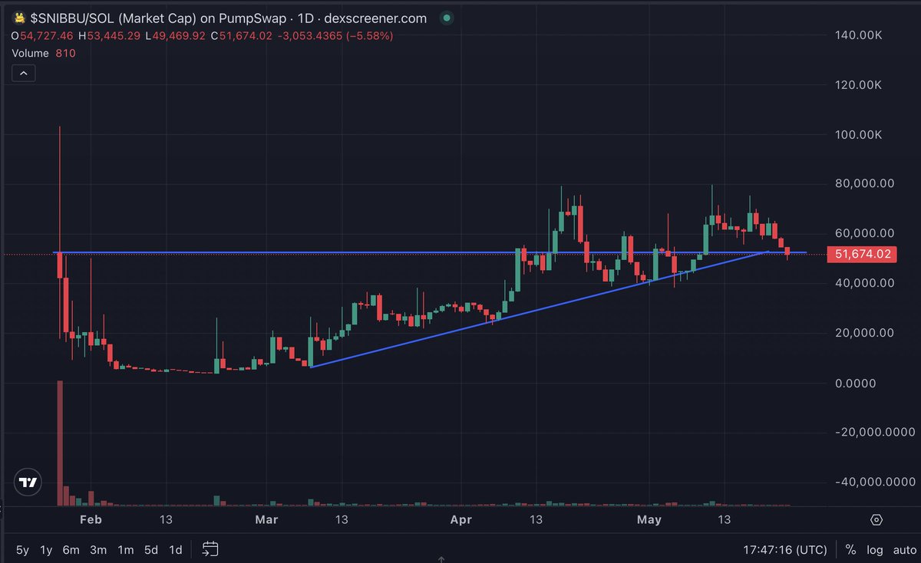
Task: Click the green market status dot
Action: click(447, 18)
